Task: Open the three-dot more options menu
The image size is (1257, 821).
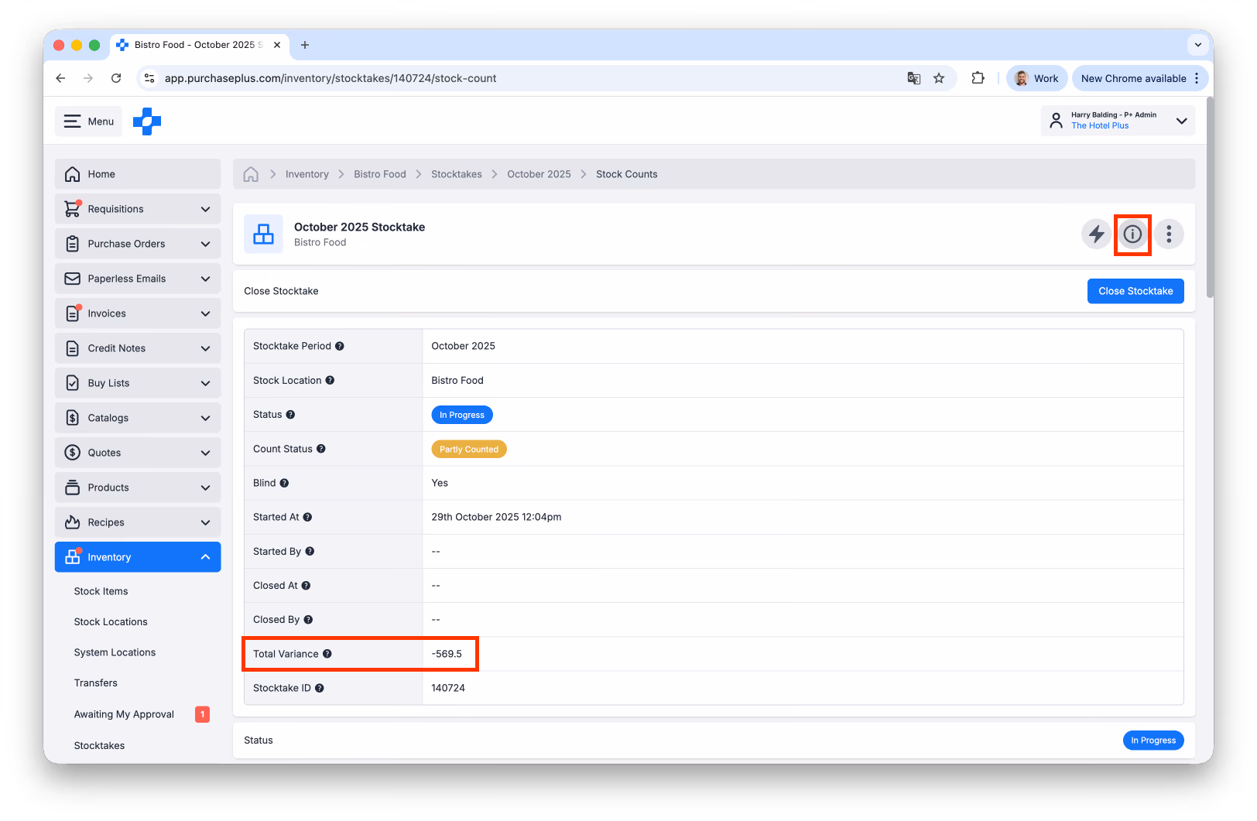Action: coord(1169,234)
